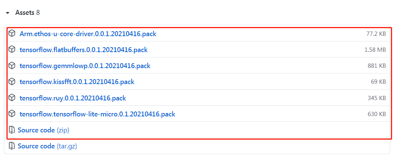394x156 pixels.
Task: Click package icon beside tensorflow.gemmlowp pack
Action: 12,65
